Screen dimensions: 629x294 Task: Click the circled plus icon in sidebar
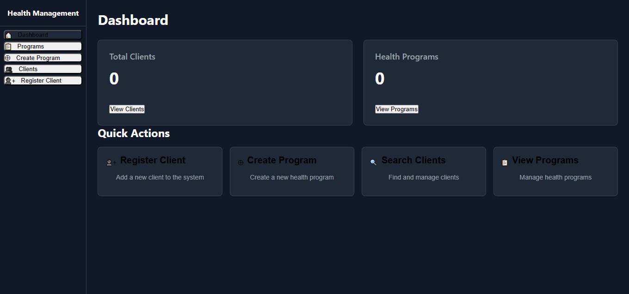(7, 58)
